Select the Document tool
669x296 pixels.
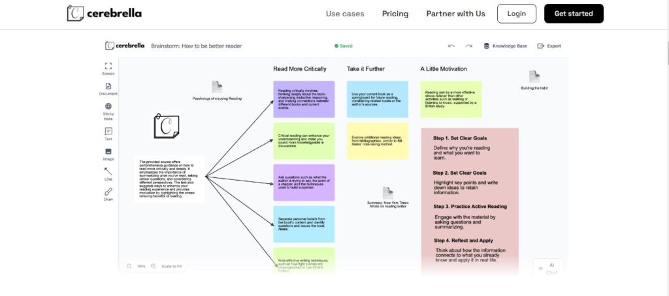coord(108,89)
